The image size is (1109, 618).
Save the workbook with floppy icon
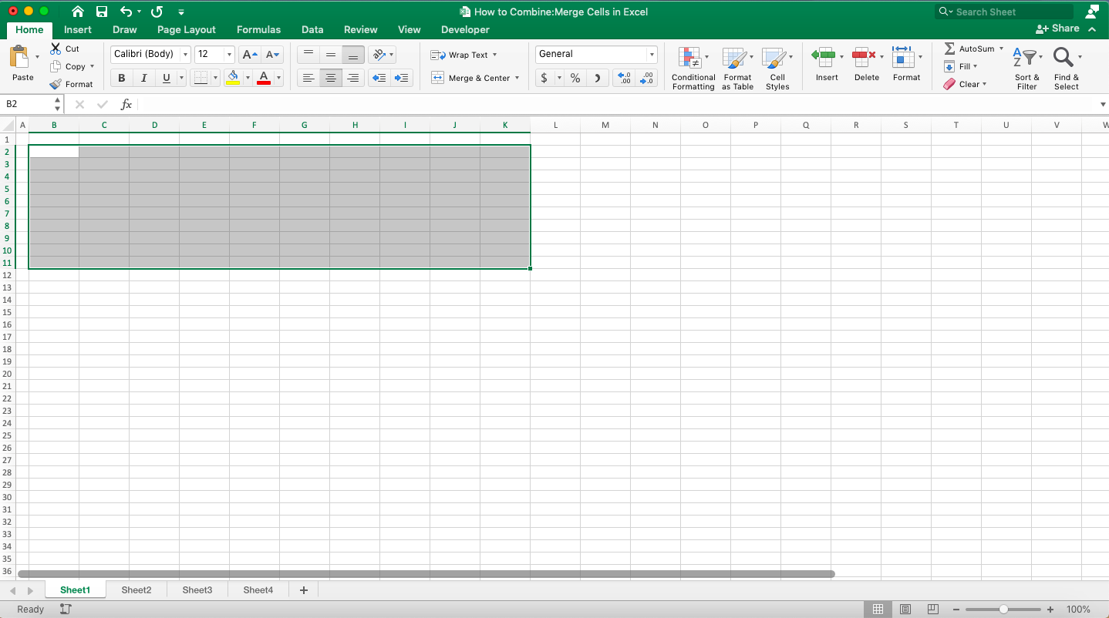point(102,12)
